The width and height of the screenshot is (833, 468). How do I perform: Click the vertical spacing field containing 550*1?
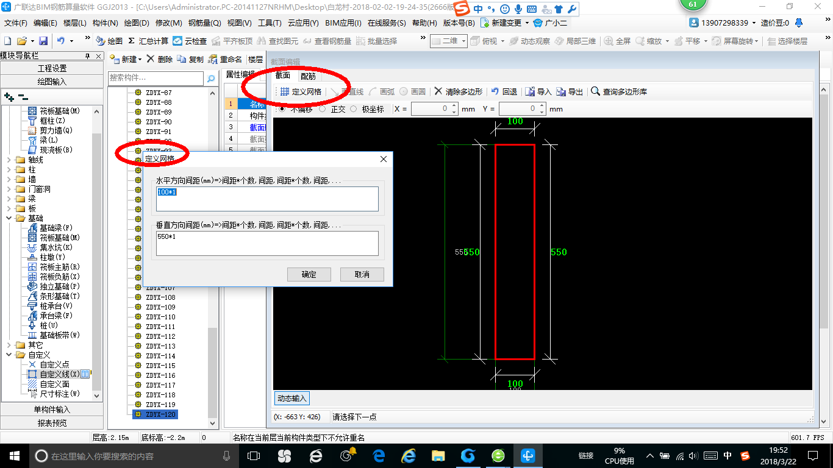267,243
